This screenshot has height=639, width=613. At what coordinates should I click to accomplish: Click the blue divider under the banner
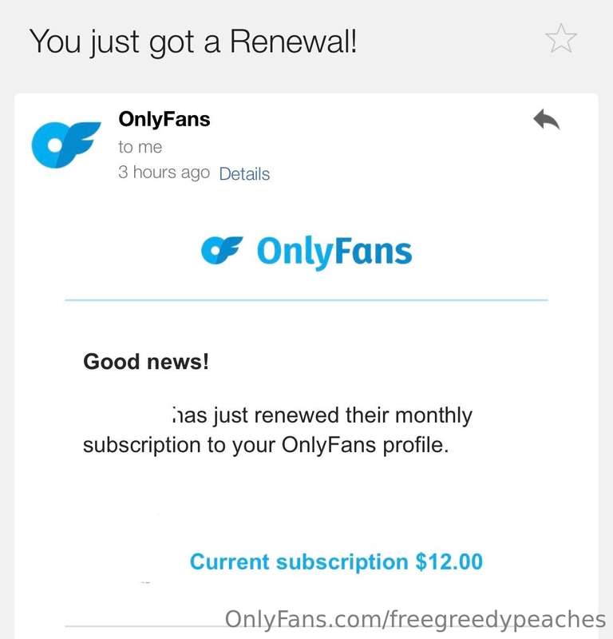pos(306,300)
